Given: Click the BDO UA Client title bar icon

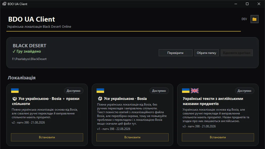Looking at the screenshot, I should (4, 4).
